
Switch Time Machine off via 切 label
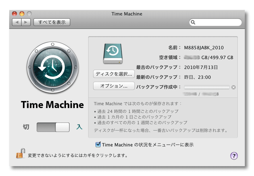[x=26, y=127]
